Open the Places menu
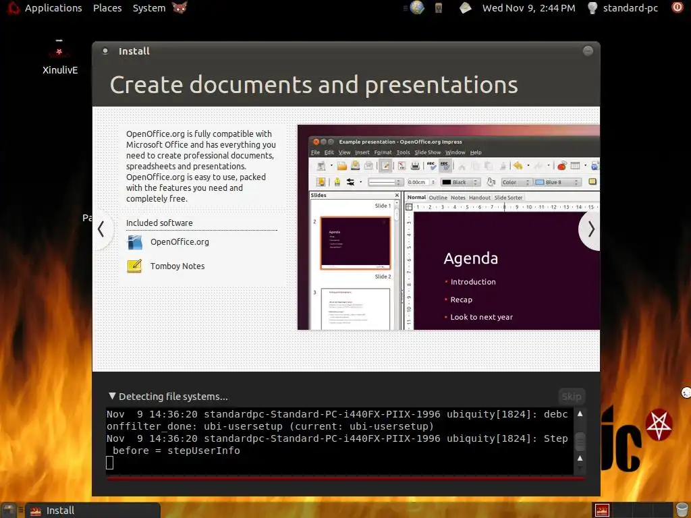691x518 pixels. tap(107, 8)
